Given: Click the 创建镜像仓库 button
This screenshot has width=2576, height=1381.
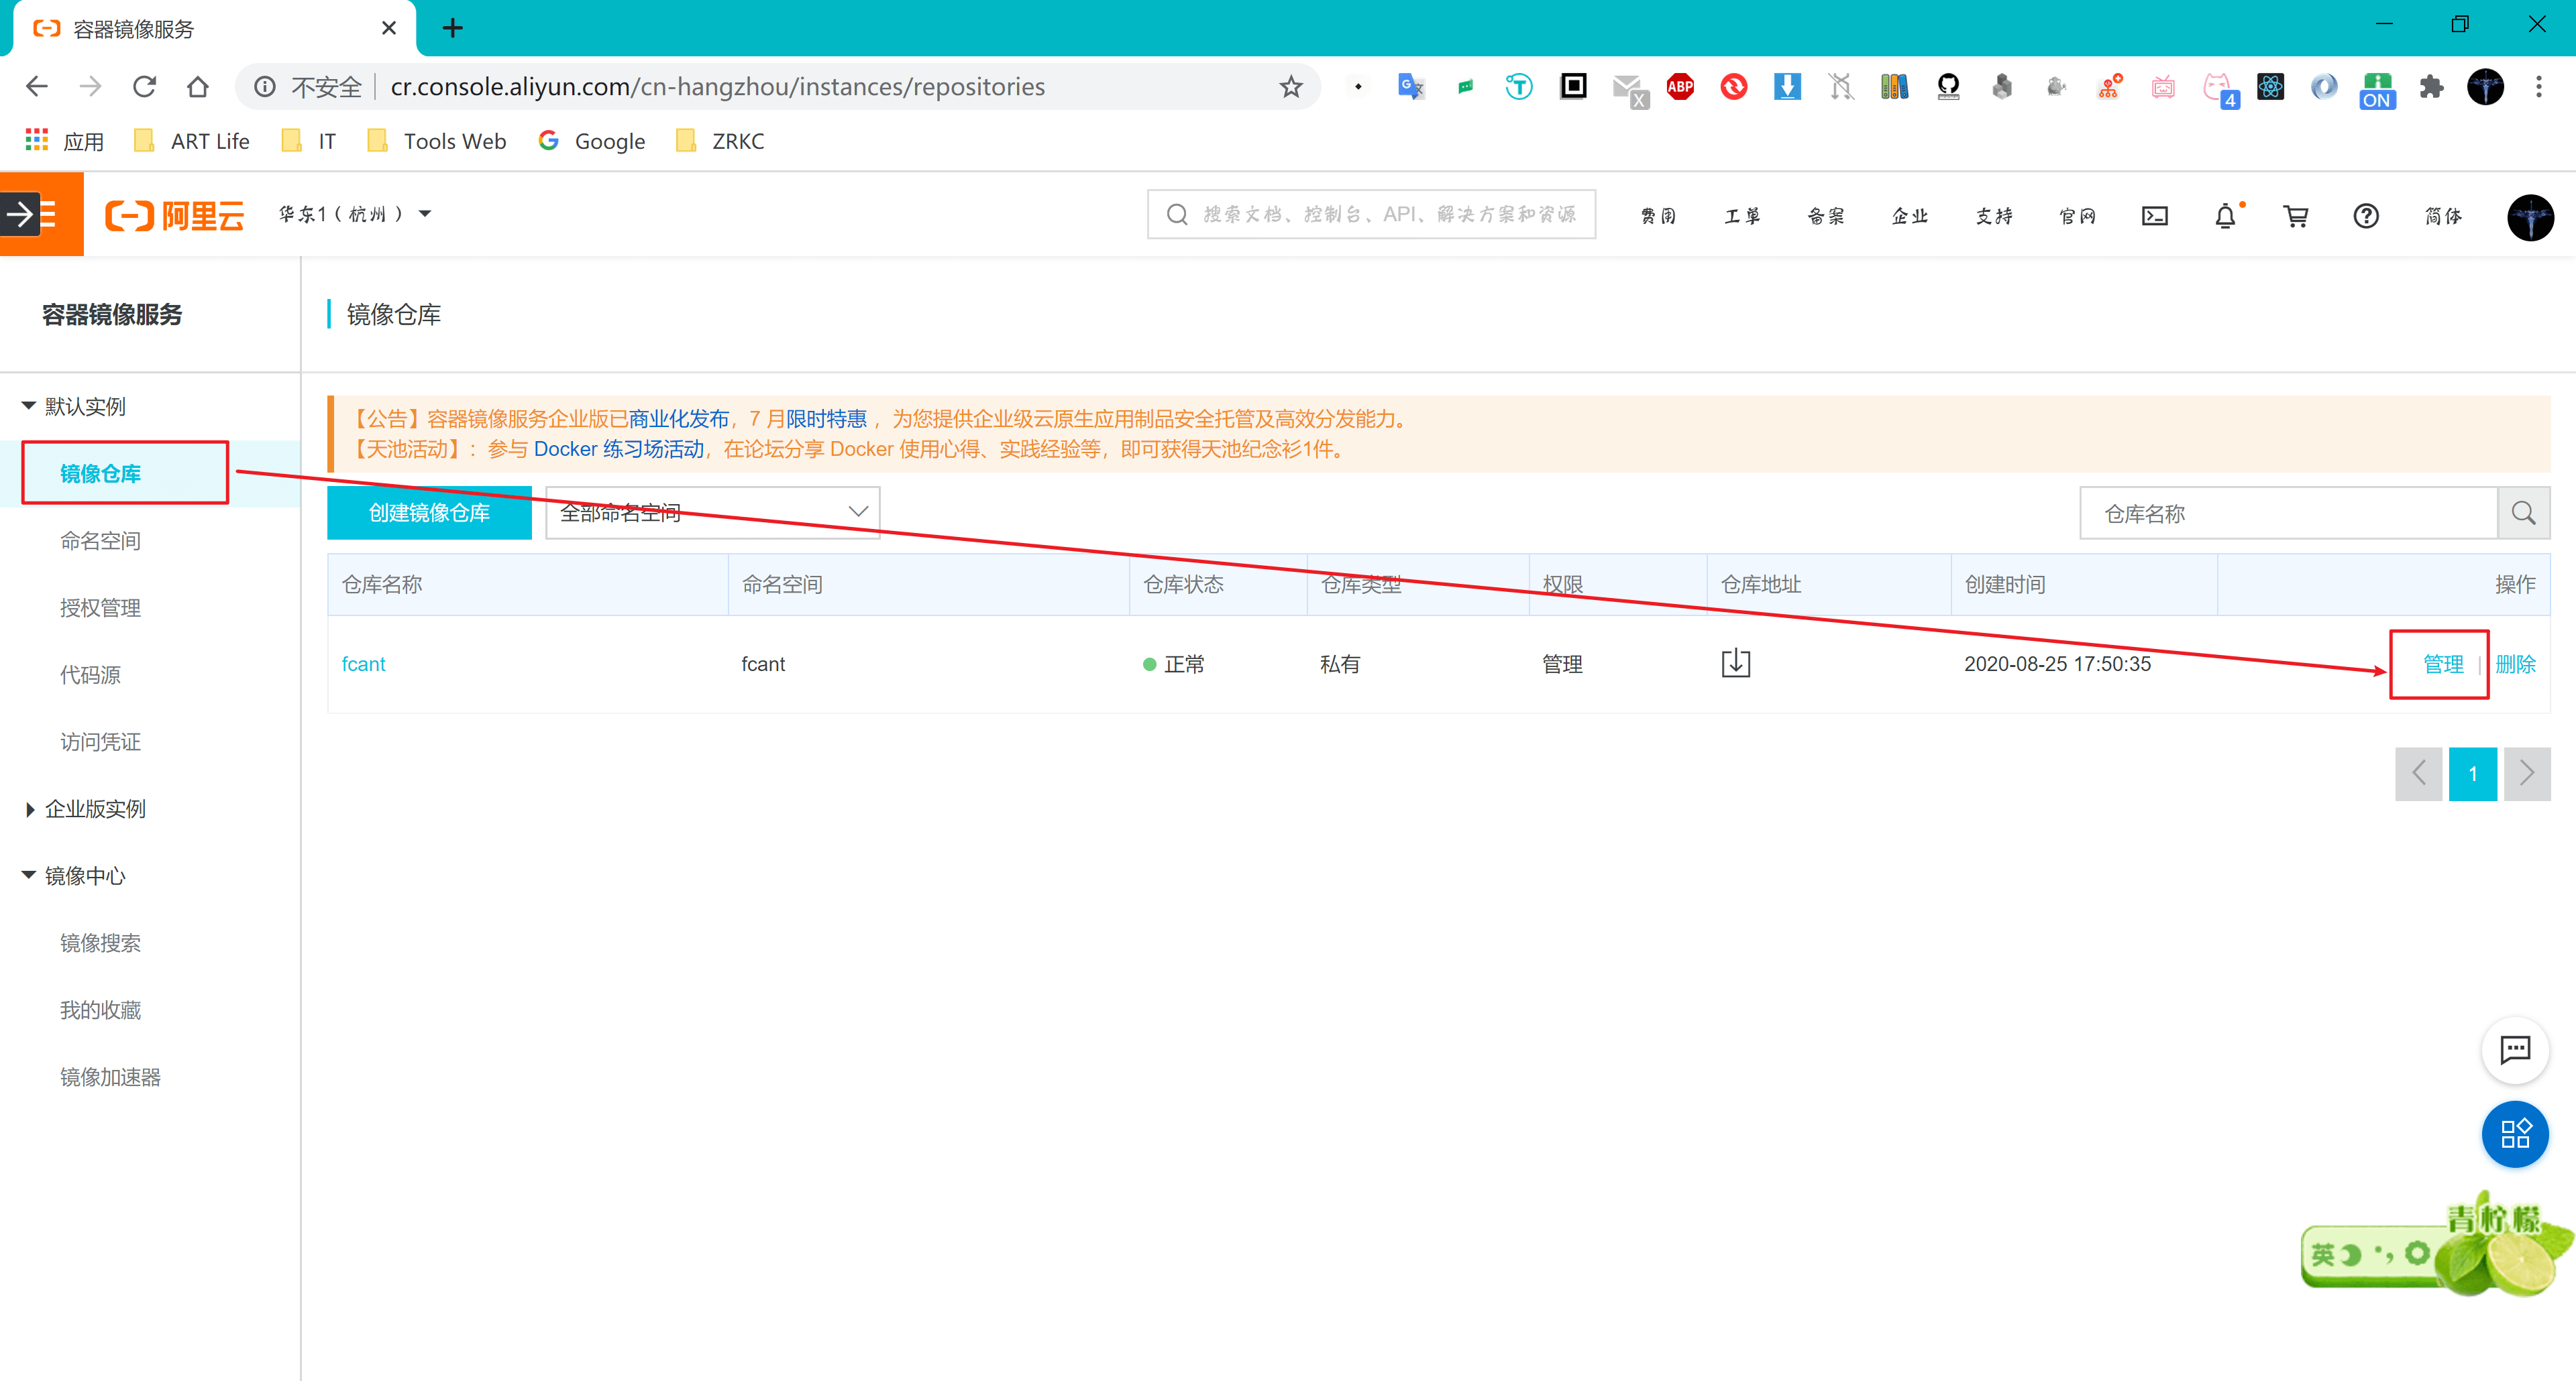Looking at the screenshot, I should (429, 513).
